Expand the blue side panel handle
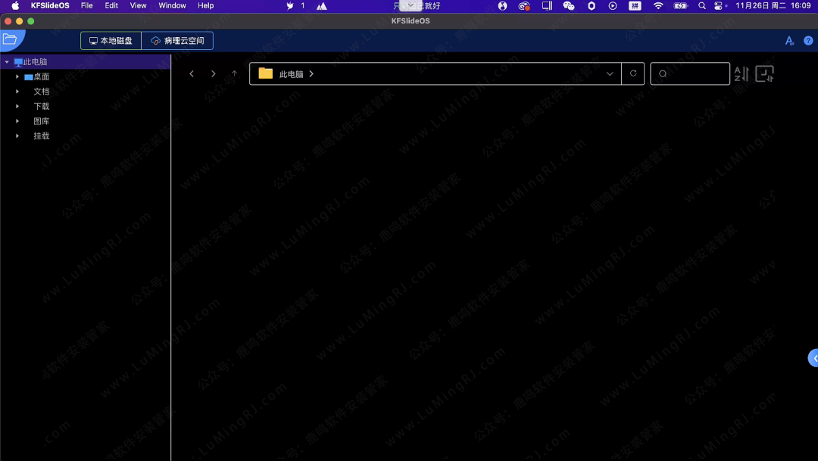Image resolution: width=818 pixels, height=461 pixels. [813, 358]
